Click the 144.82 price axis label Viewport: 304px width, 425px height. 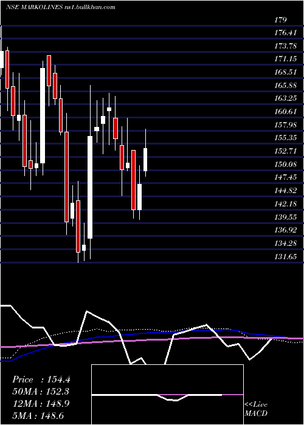pos(286,191)
